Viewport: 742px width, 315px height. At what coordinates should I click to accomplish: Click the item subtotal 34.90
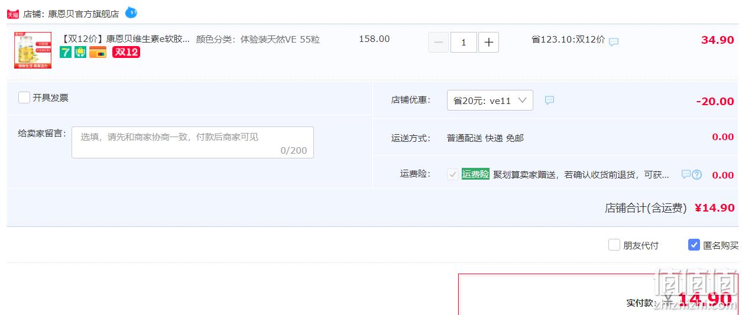pos(718,40)
